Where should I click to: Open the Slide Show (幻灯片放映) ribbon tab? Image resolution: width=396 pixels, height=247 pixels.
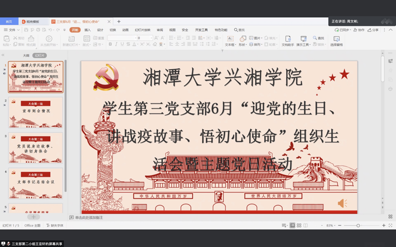143,30
